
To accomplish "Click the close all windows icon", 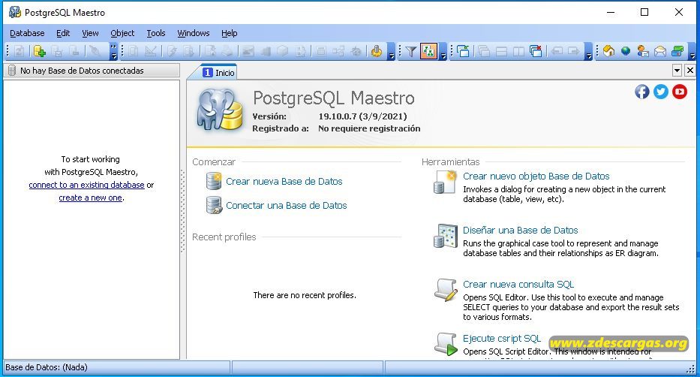I will click(536, 51).
